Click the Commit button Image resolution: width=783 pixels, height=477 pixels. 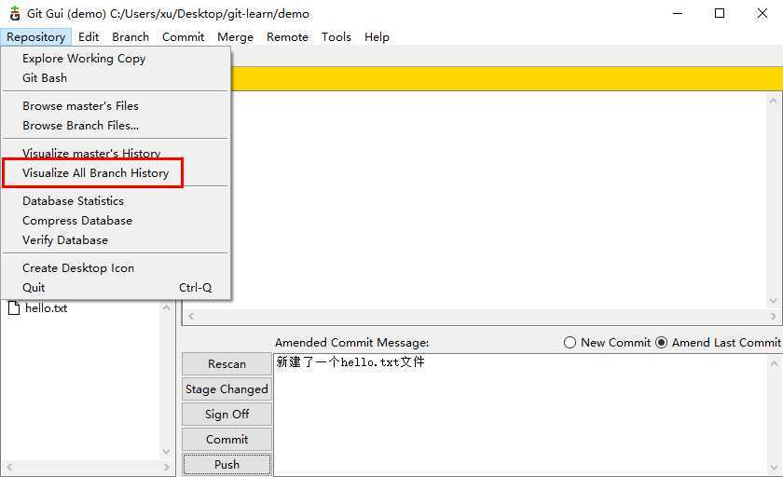[227, 439]
